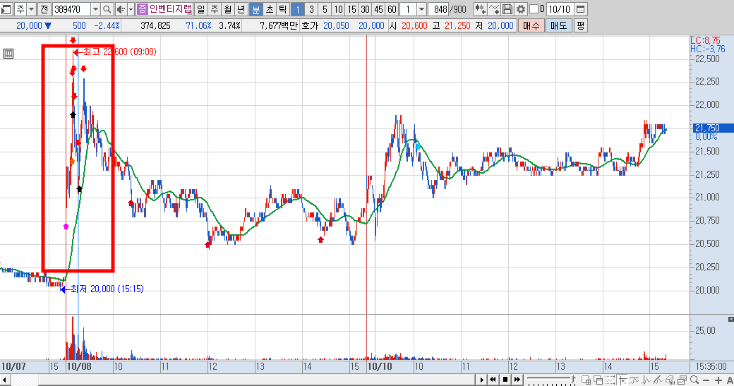Expand the interval value dropdown arrow
Image resolution: width=734 pixels, height=386 pixels.
(x=421, y=9)
